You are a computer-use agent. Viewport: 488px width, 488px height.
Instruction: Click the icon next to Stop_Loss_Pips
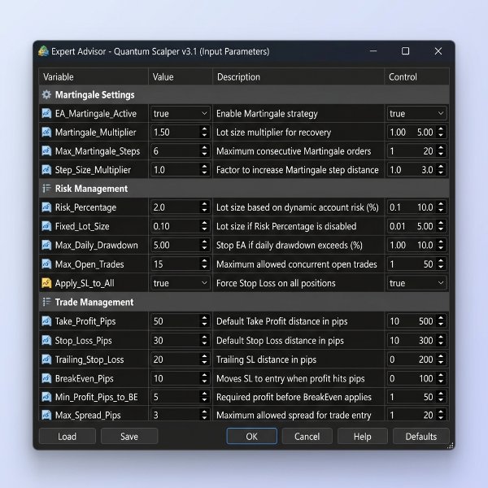pyautogui.click(x=46, y=341)
